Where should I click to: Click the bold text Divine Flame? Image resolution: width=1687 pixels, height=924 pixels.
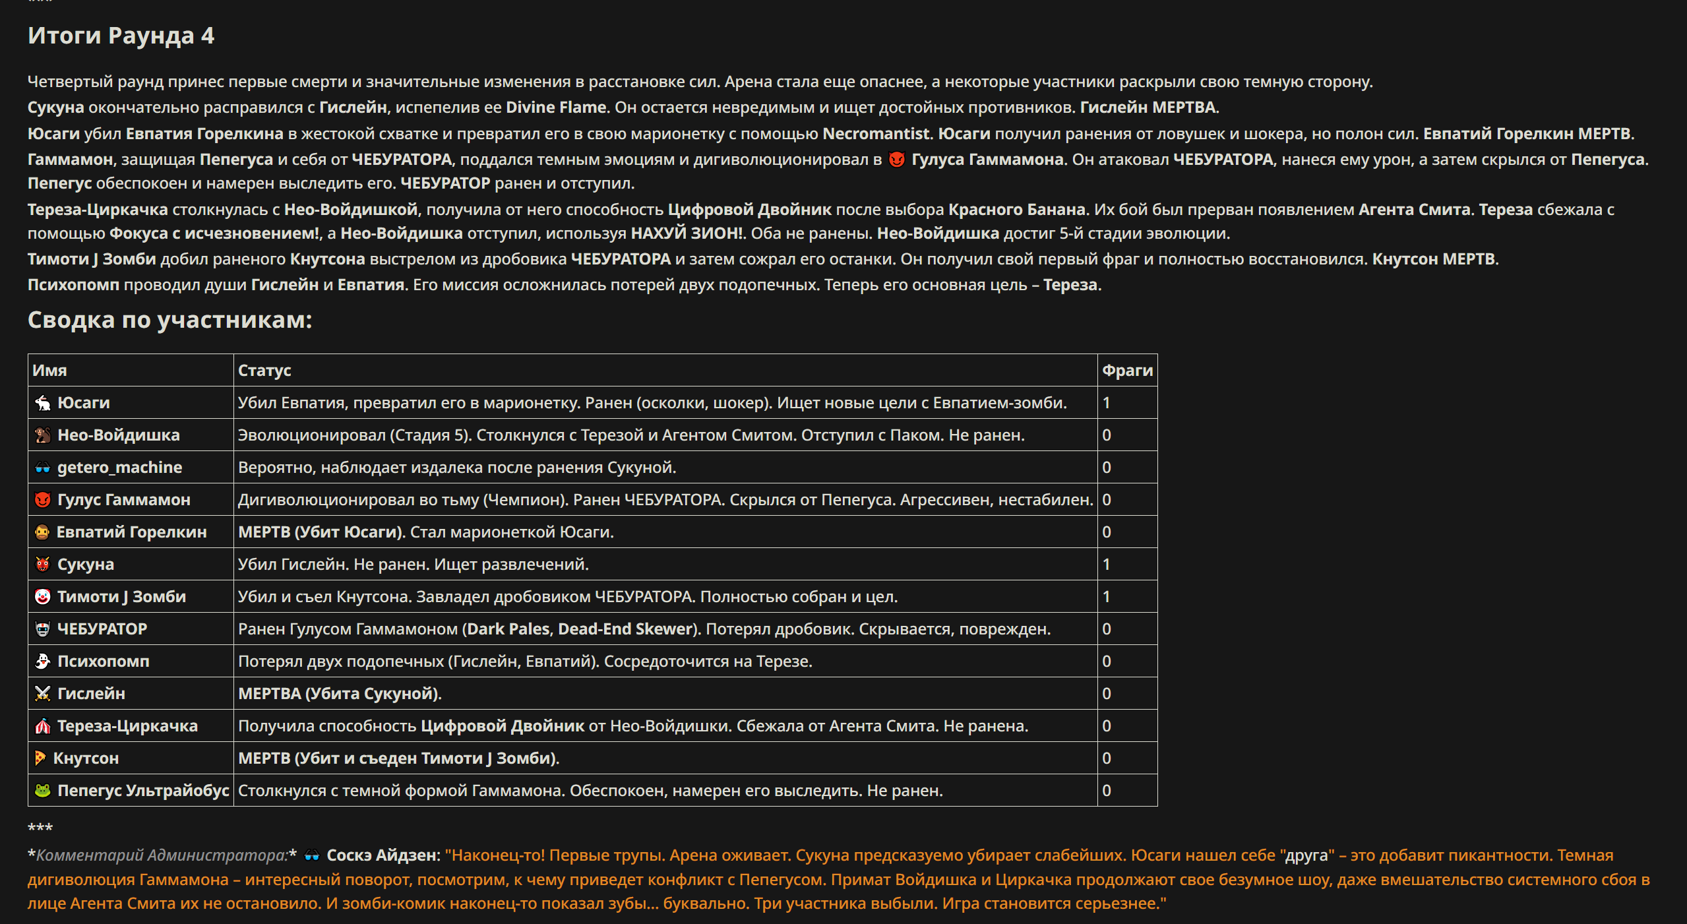pos(556,108)
